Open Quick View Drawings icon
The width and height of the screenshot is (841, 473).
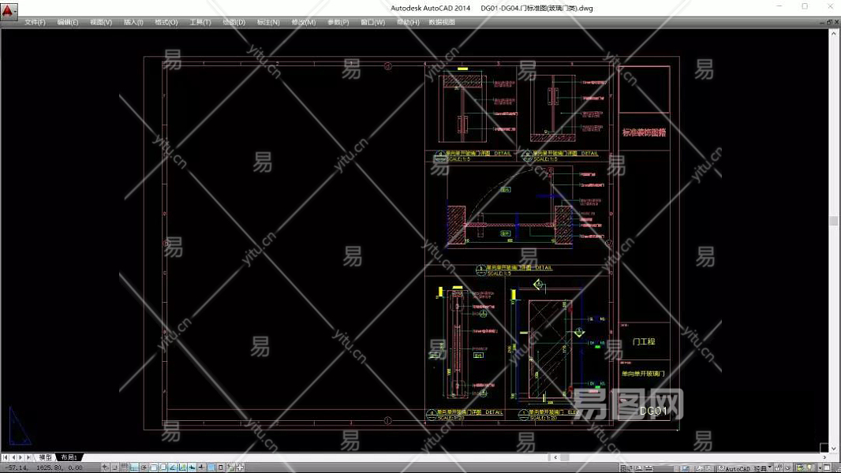649,467
